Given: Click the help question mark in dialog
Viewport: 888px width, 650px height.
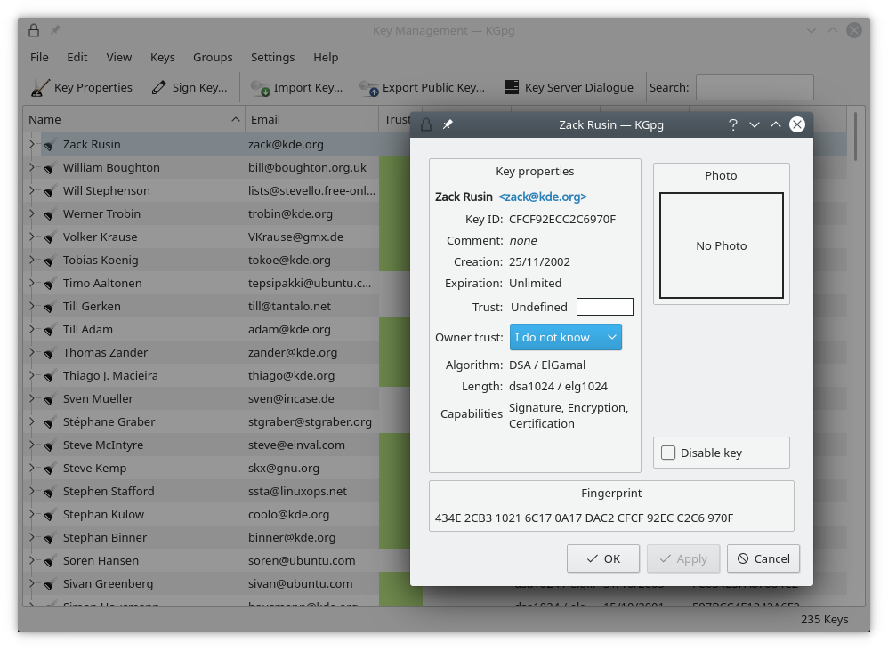Looking at the screenshot, I should [733, 125].
